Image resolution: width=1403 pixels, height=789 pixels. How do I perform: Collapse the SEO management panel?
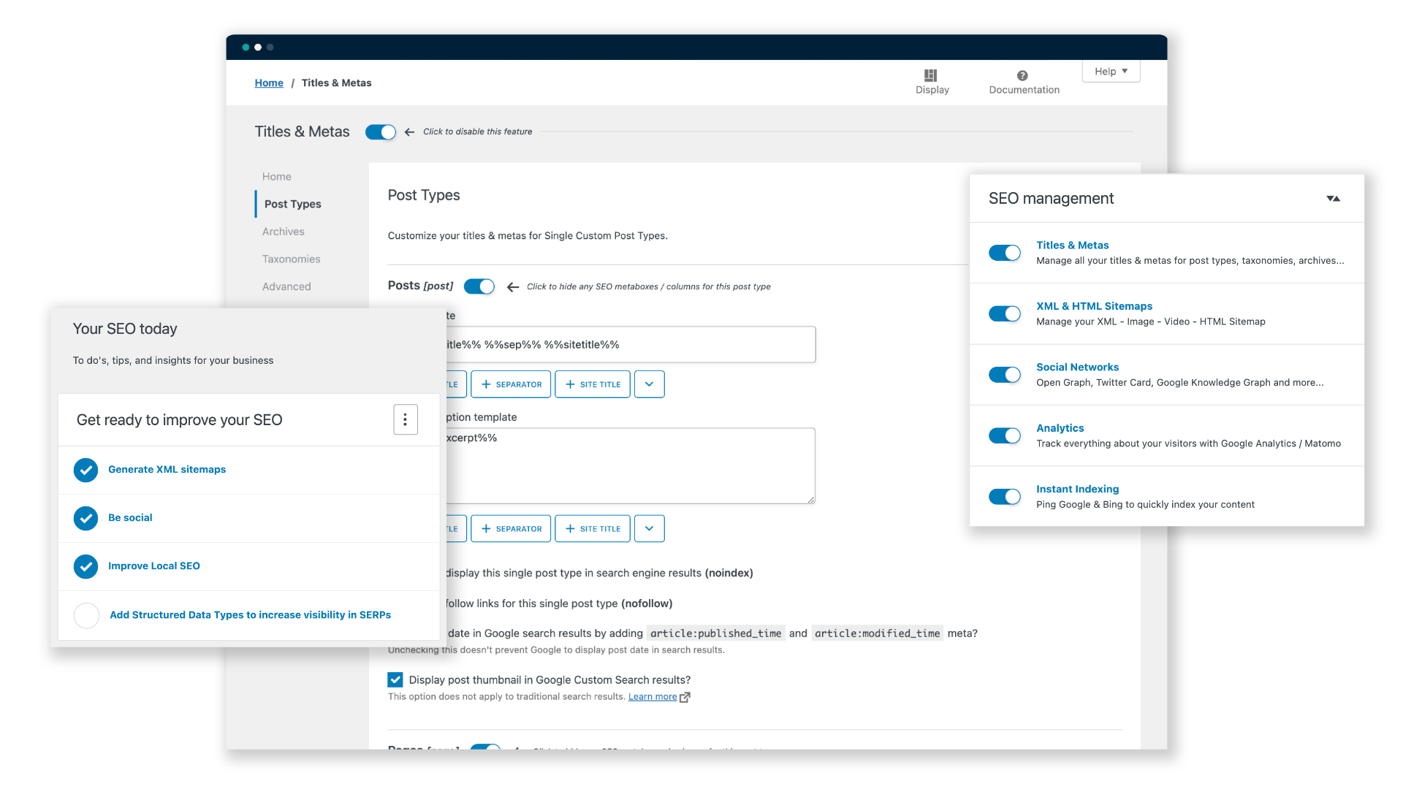click(1333, 199)
